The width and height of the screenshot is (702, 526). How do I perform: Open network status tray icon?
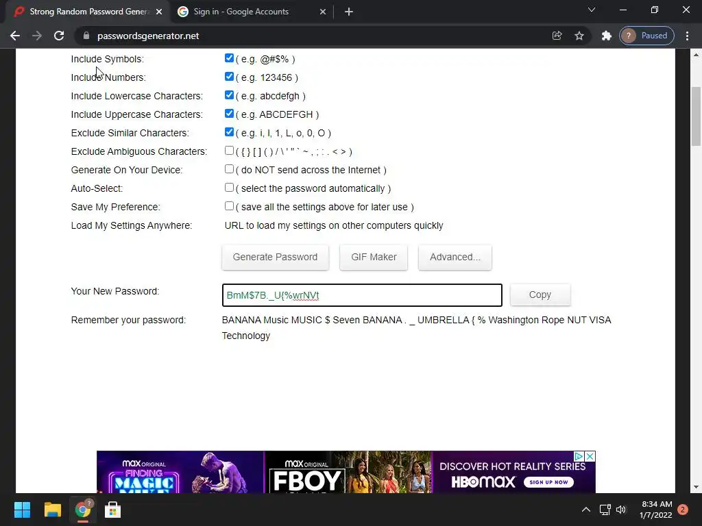pos(605,510)
